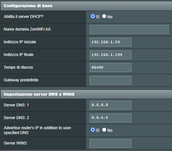Click the Server DNS: 2 field
The image size is (172, 151).
click(x=111, y=118)
